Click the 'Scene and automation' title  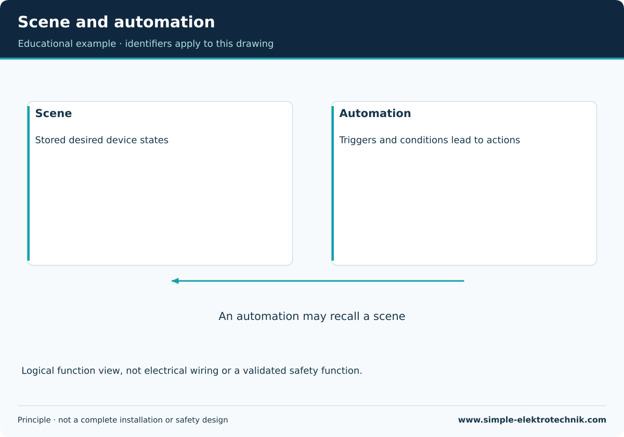click(x=116, y=22)
